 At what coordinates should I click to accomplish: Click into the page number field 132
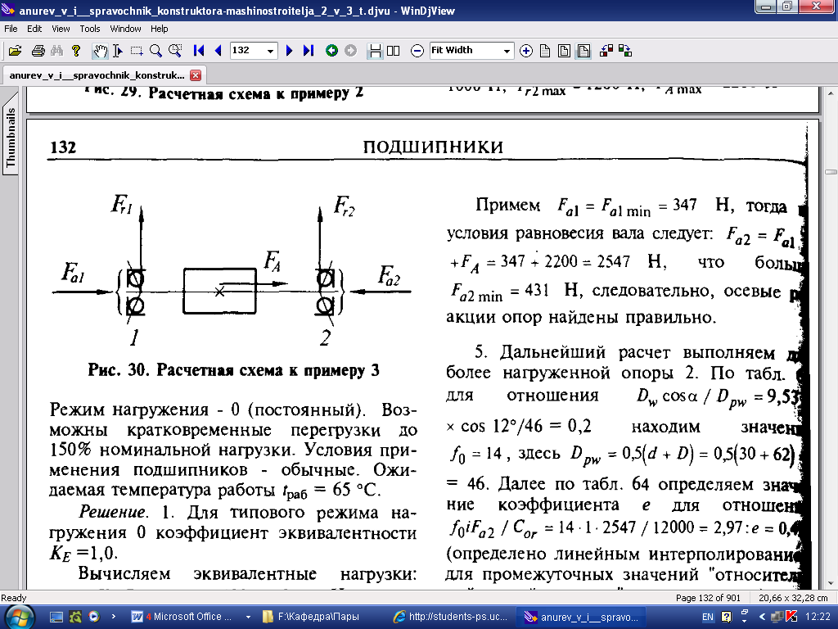pos(247,51)
